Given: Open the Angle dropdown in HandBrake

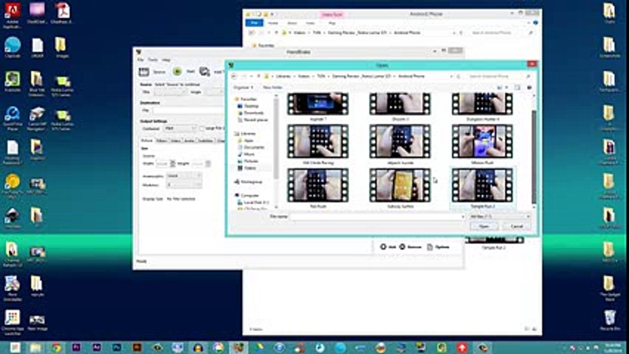Looking at the screenshot, I should click(215, 92).
